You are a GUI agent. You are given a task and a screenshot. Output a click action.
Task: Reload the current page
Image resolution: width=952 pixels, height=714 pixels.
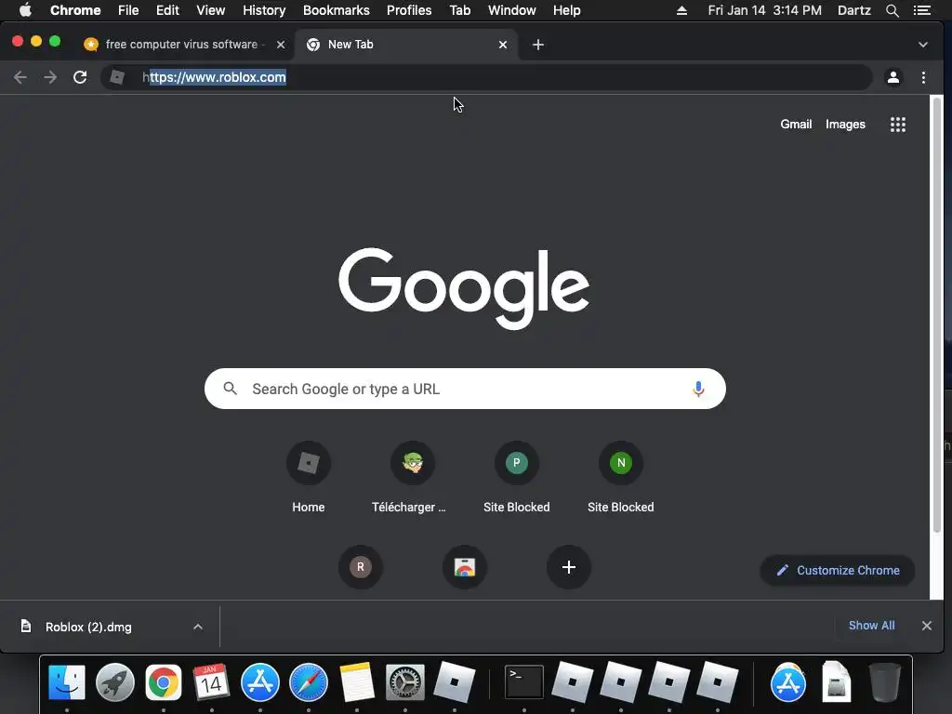tap(80, 77)
